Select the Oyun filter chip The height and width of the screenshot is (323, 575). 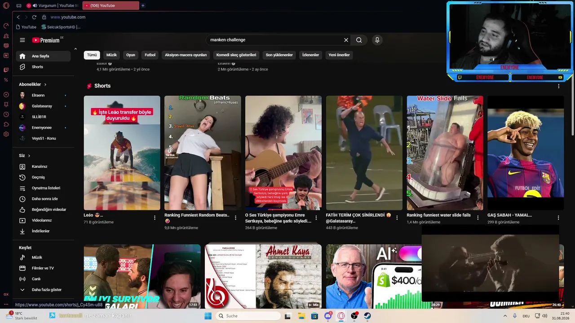click(131, 55)
